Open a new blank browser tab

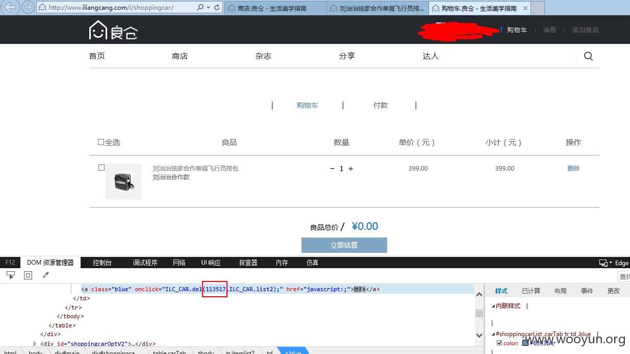[538, 8]
